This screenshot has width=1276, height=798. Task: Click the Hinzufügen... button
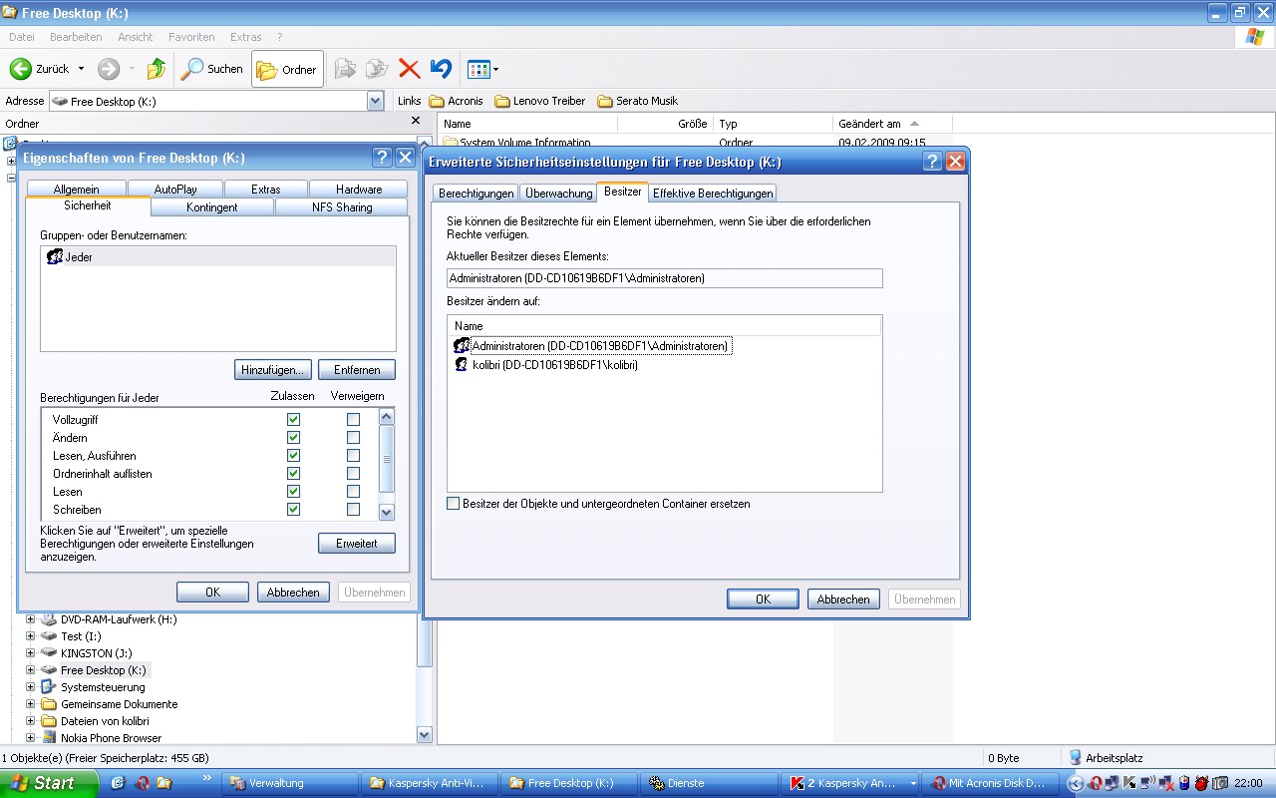point(273,370)
